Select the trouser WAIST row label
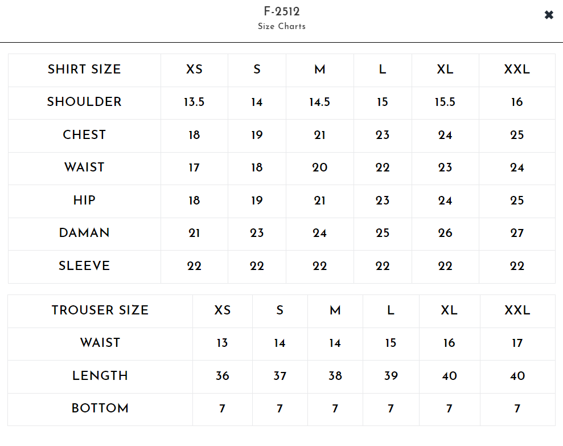 click(x=100, y=343)
